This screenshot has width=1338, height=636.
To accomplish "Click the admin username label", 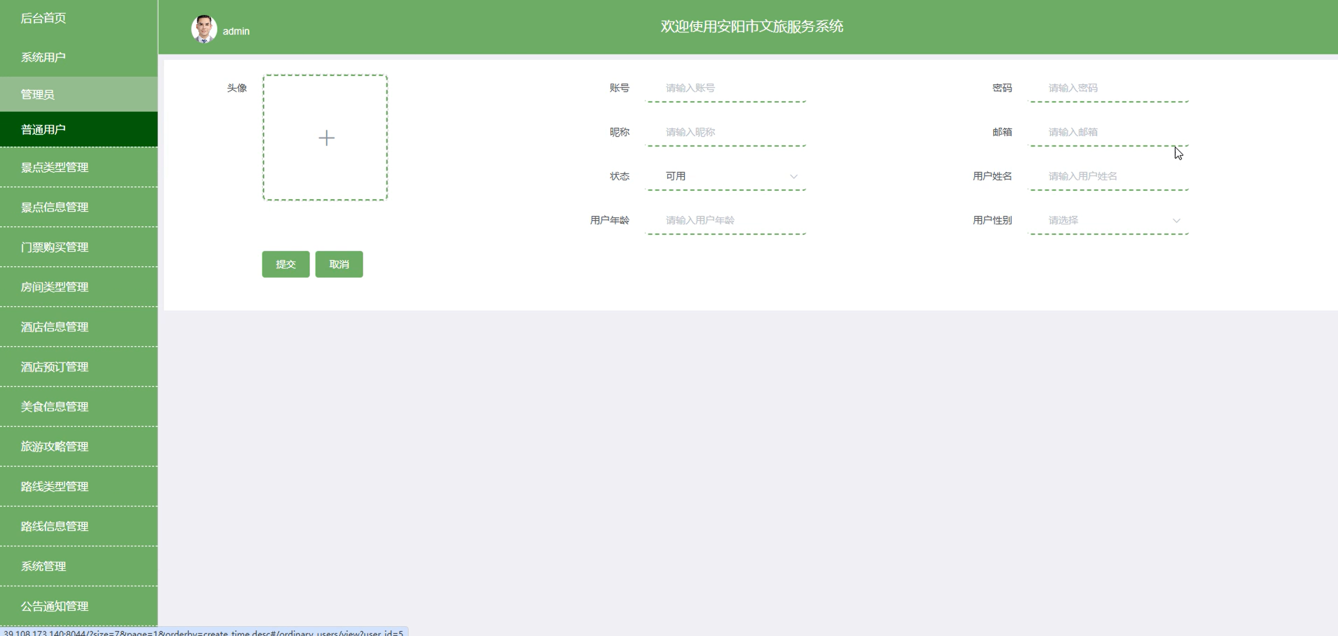I will [236, 32].
